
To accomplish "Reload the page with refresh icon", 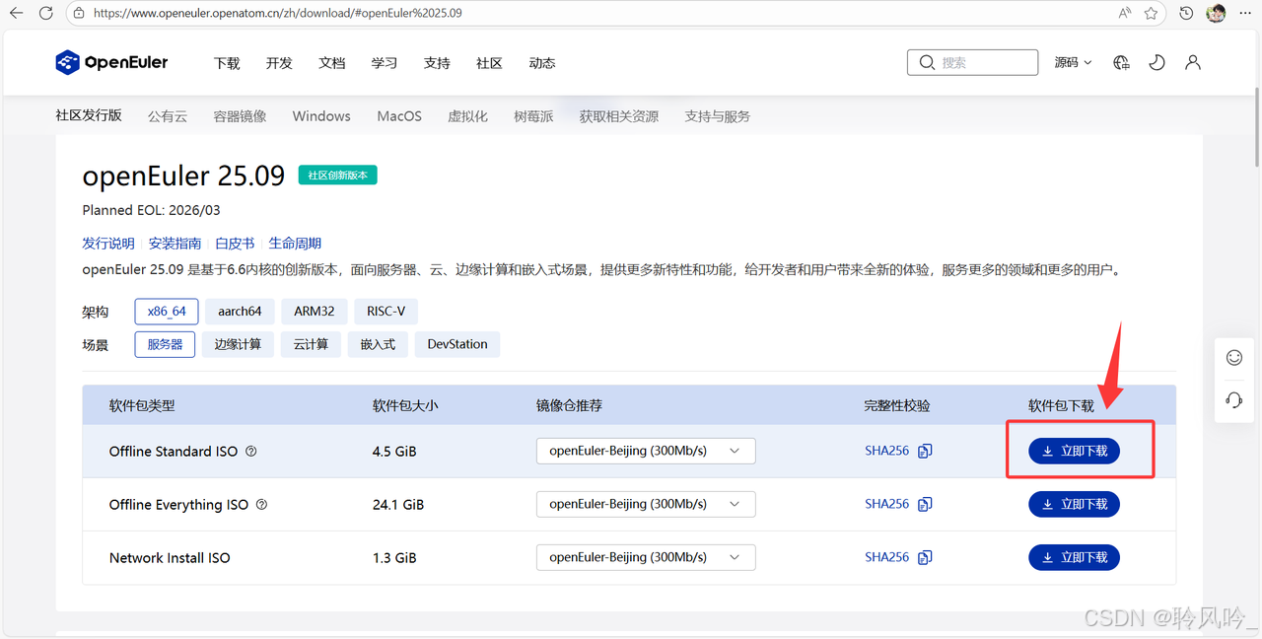I will click(45, 13).
